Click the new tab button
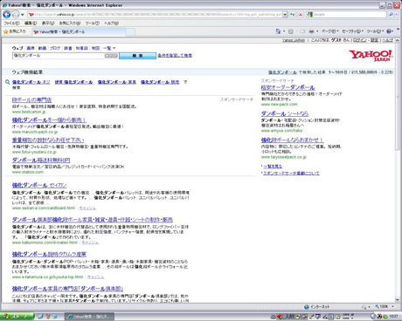 (130, 32)
